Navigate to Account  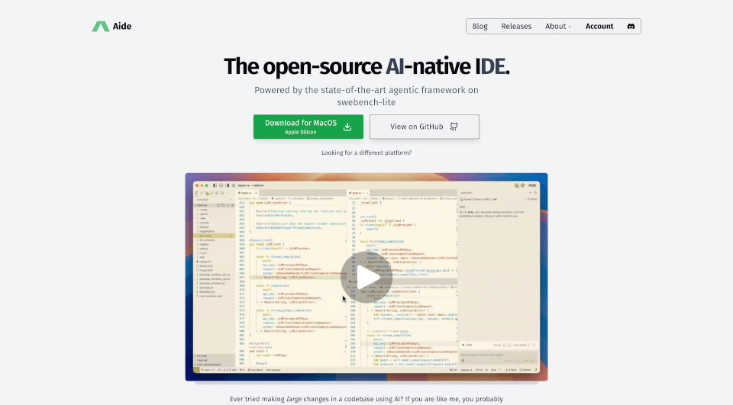point(599,26)
